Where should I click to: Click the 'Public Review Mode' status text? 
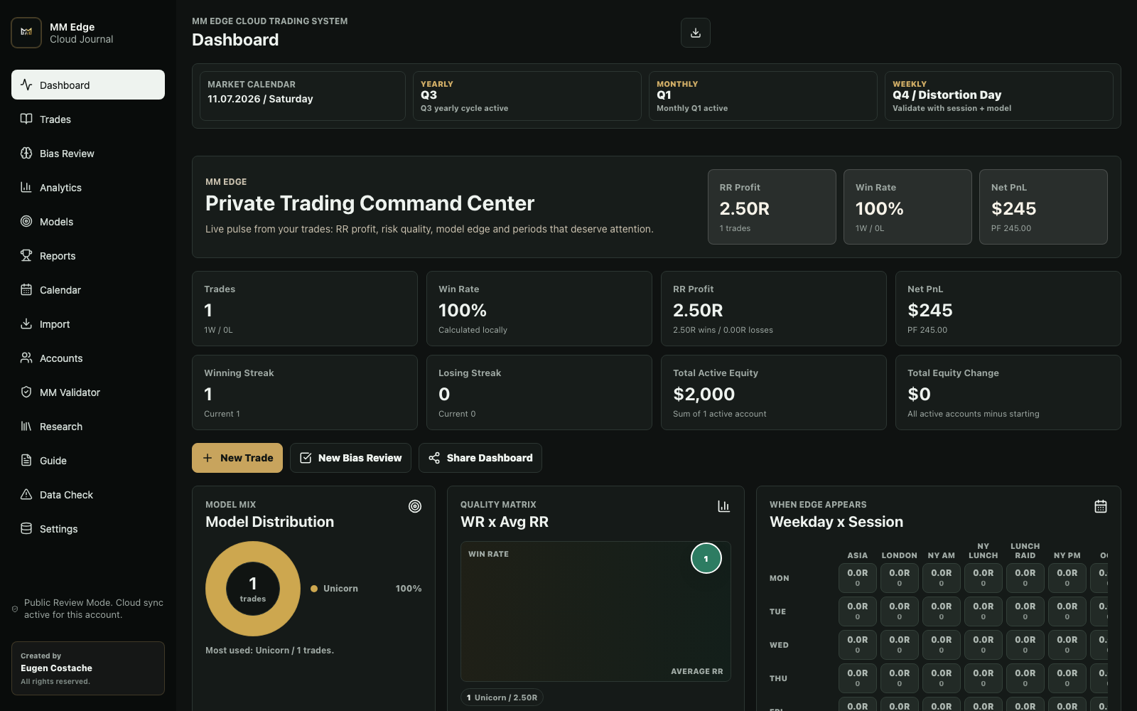(x=93, y=609)
